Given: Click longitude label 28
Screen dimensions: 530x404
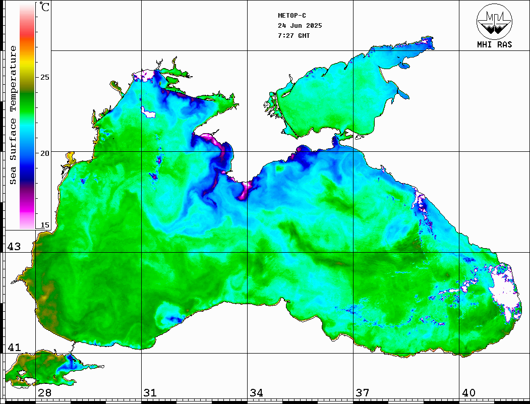Looking at the screenshot, I should 44,393.
